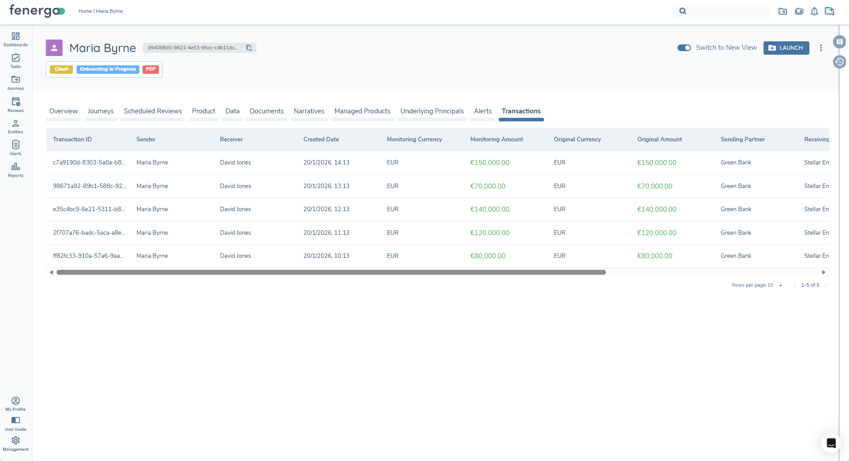Image resolution: width=849 pixels, height=461 pixels.
Task: Go to next page of transactions
Action: coord(826,285)
